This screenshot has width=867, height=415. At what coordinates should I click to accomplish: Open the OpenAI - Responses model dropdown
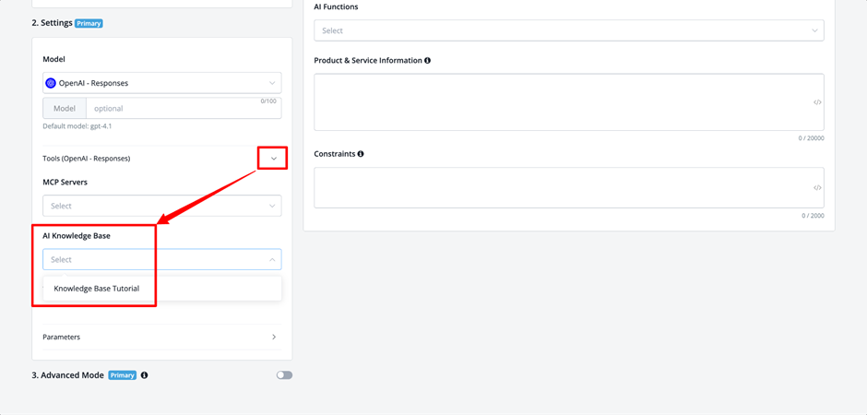tap(161, 83)
